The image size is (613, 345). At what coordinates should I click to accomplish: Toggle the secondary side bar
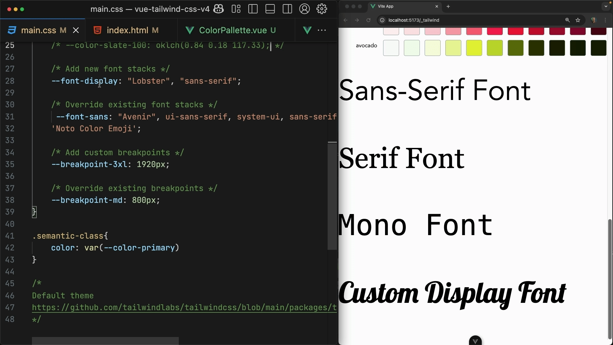pos(287,9)
